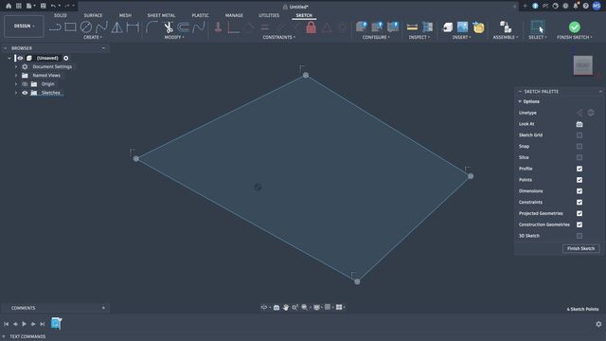
Task: Click the Select tool icon
Action: (x=537, y=27)
